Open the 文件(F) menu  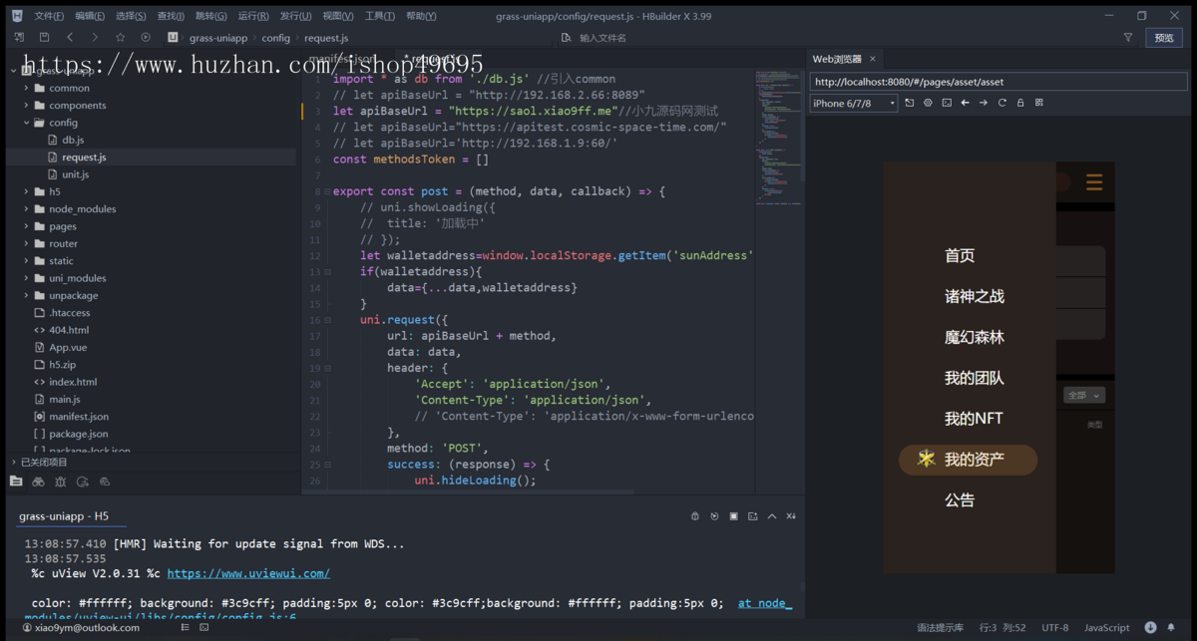coord(49,16)
